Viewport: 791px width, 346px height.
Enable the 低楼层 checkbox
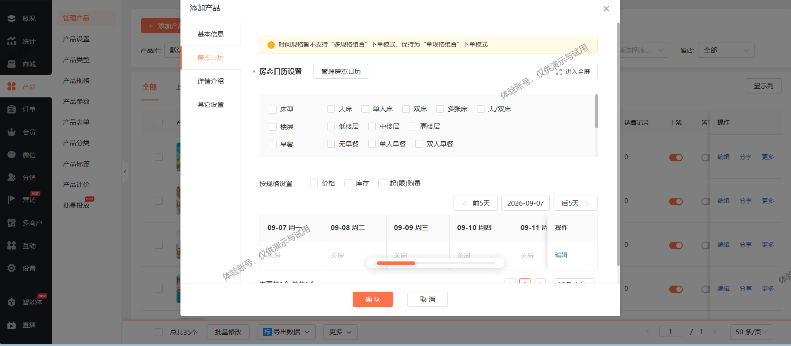tap(331, 126)
